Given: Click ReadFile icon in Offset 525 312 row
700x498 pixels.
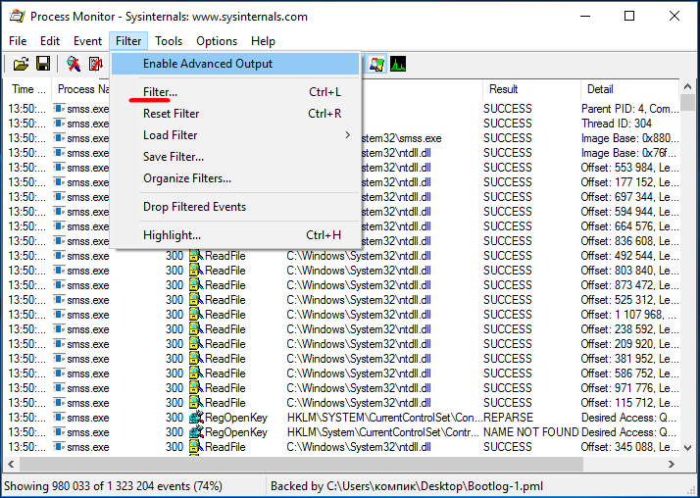Looking at the screenshot, I should (x=196, y=300).
